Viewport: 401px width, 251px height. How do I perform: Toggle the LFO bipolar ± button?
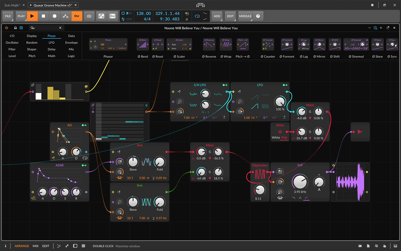tap(284, 117)
